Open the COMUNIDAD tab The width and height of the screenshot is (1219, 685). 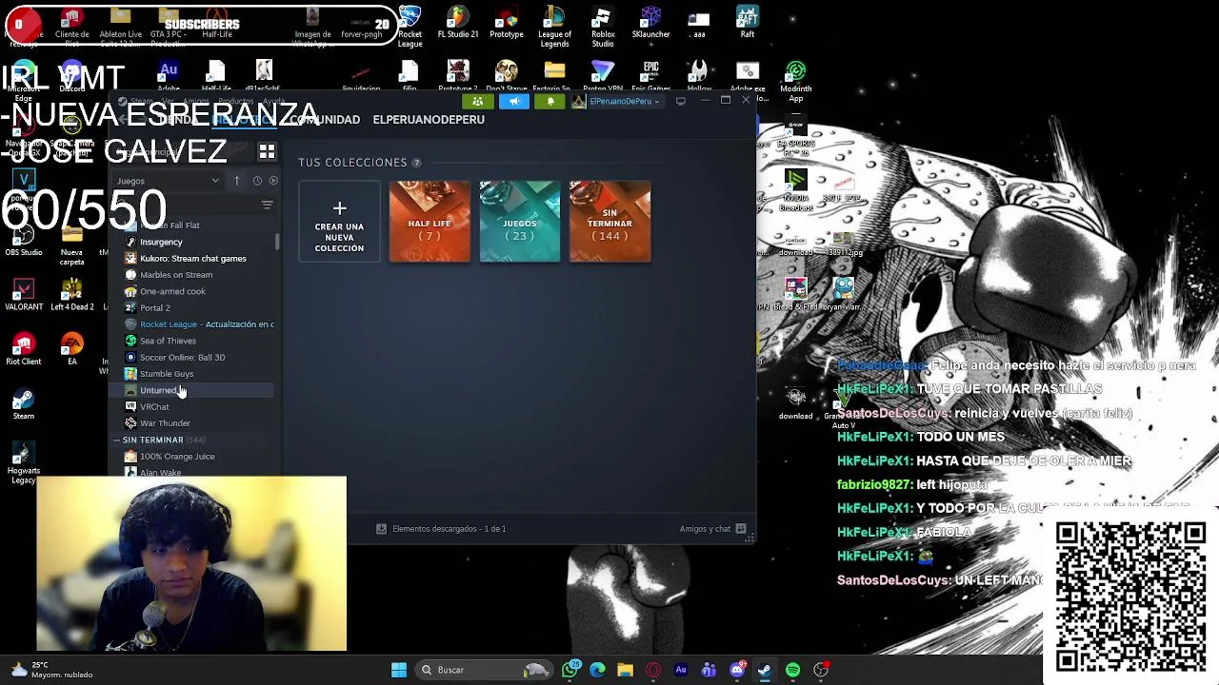tap(325, 120)
